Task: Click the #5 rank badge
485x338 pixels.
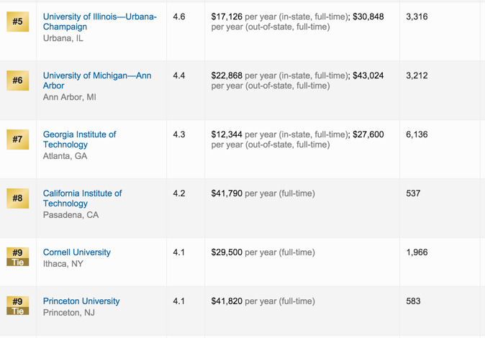Action: pos(18,22)
